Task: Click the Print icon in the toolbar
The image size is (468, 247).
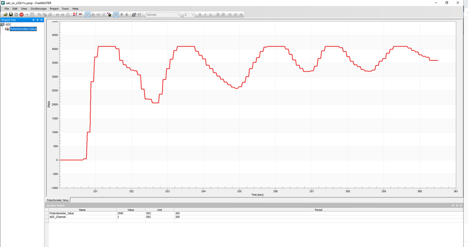Action: tap(50, 15)
